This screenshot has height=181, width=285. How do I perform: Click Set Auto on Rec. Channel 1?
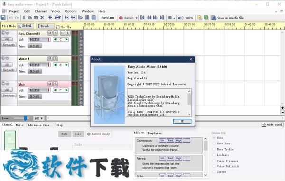point(9,45)
